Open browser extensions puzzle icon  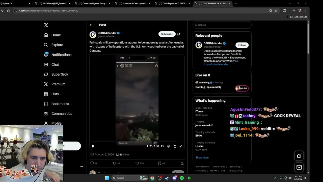285,11
